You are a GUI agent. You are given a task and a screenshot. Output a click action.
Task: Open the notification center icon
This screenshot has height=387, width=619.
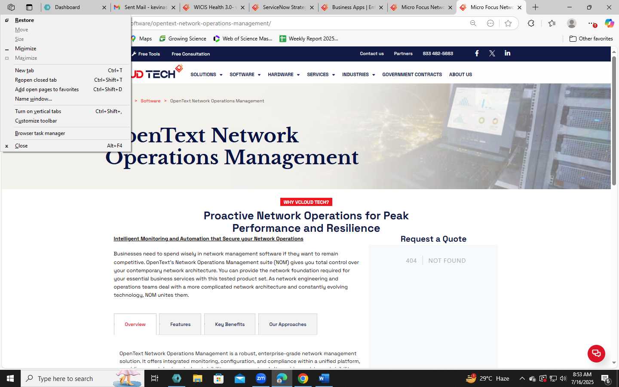pos(606,379)
